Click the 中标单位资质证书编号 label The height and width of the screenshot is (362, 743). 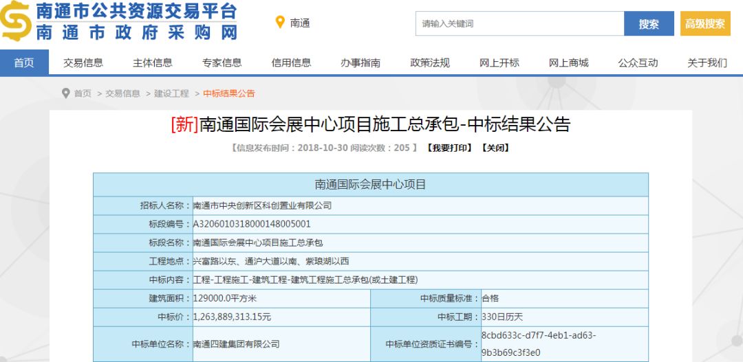click(431, 344)
